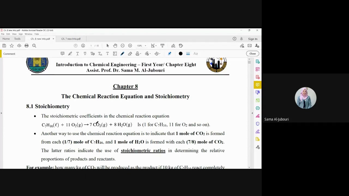This screenshot has height=196, width=349.
Task: Open the Edit menu
Action: click(8, 34)
